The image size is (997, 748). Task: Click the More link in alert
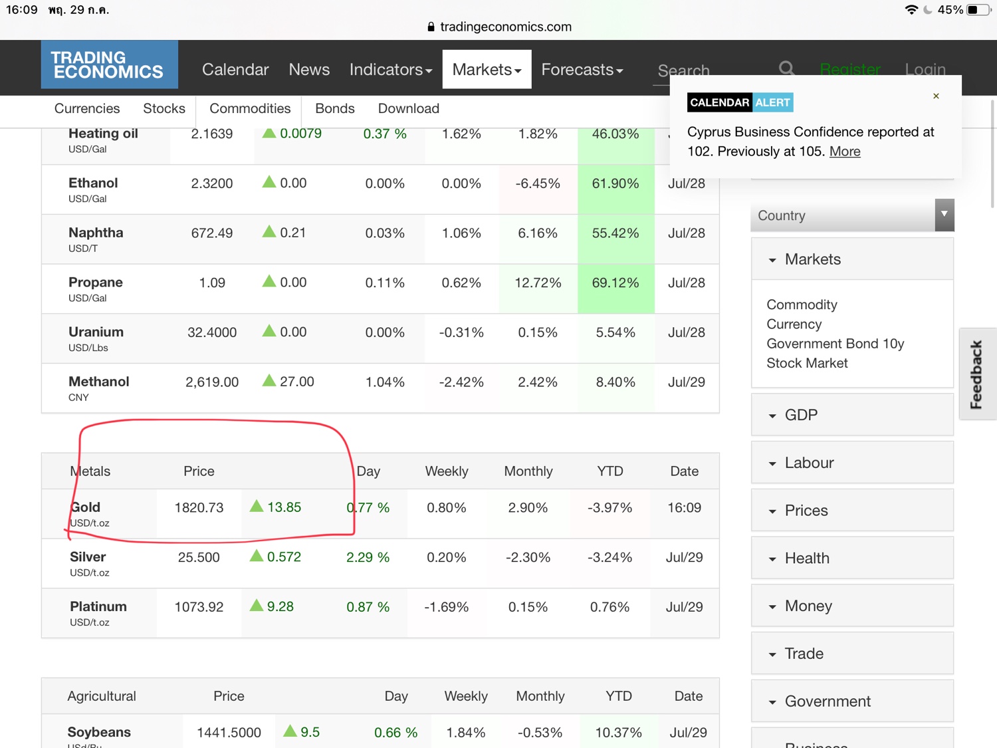(845, 151)
